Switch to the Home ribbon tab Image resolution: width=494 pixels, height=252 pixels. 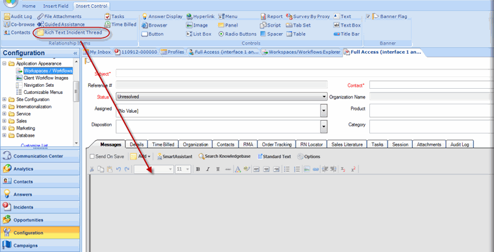coord(29,6)
